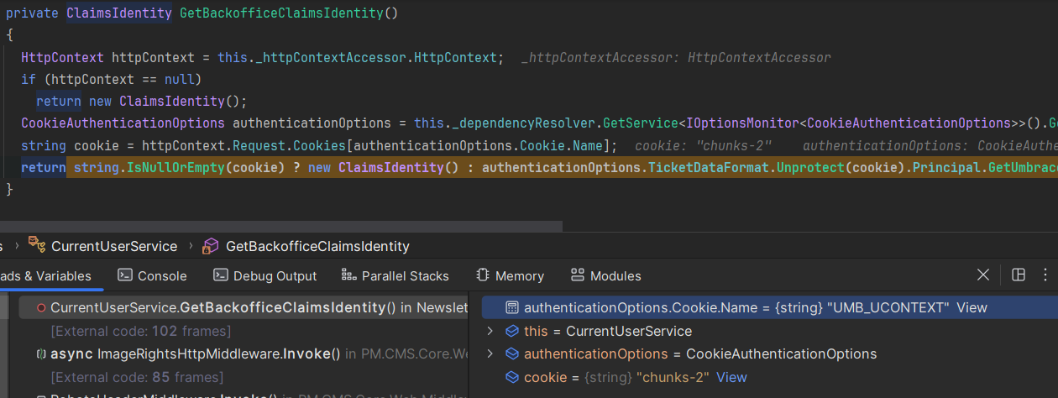Click inline hint '_httpContextAccessor: HttpContextAccessor'
The image size is (1058, 398).
pyautogui.click(x=676, y=58)
